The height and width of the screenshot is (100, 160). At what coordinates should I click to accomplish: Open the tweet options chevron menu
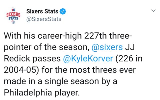point(153,10)
